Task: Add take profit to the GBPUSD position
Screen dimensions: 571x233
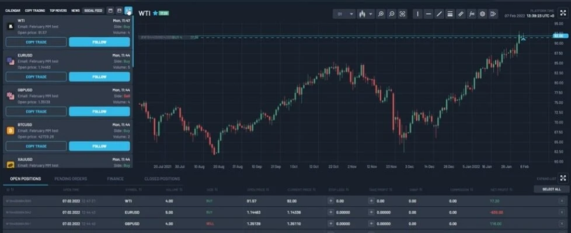Action: pos(371,224)
